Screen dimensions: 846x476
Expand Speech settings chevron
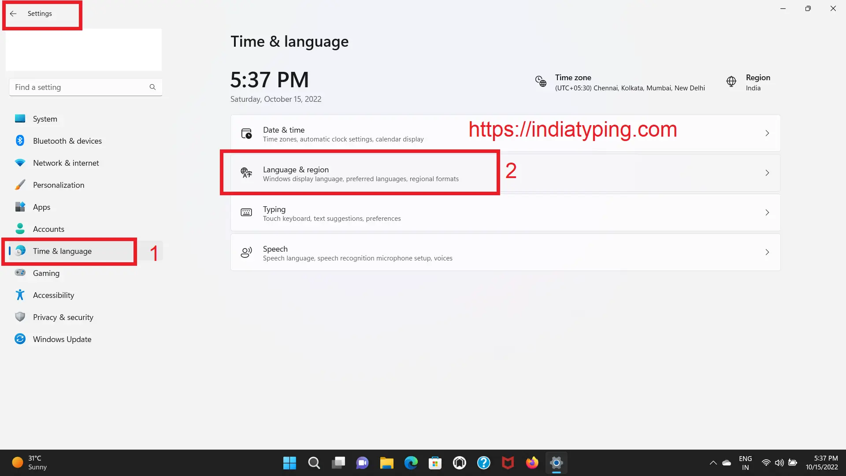[x=767, y=252]
